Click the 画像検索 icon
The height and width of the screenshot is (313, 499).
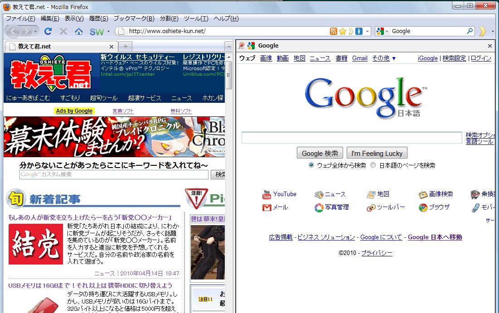coord(423,194)
